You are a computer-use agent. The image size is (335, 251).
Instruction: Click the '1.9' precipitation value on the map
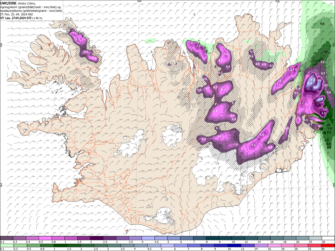pos(295,70)
